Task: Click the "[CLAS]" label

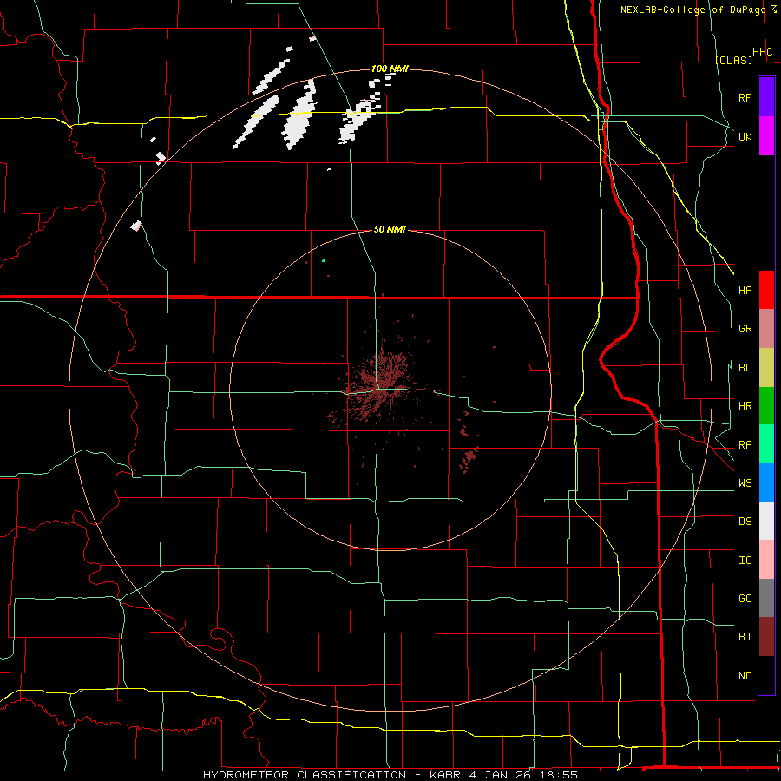Action: (733, 60)
